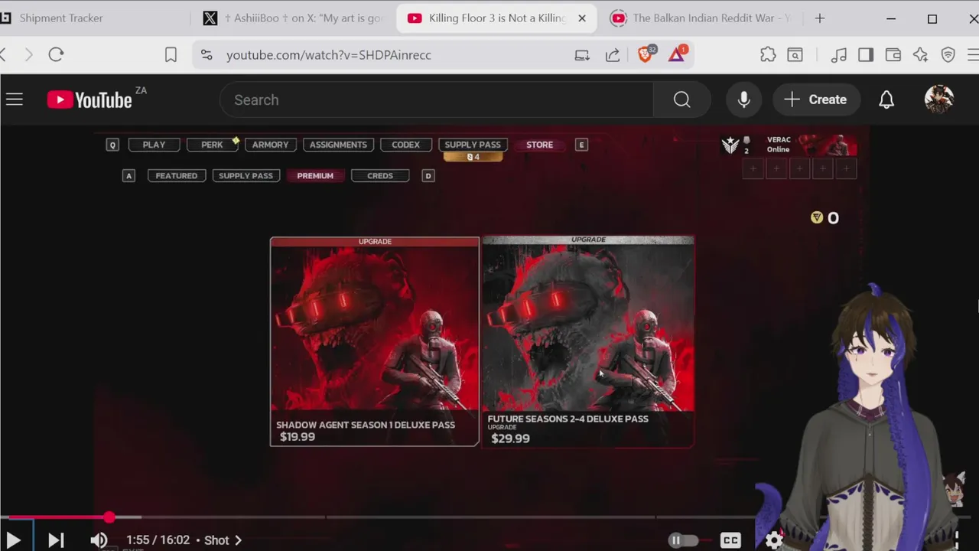Open the tab search toolbar icon
The height and width of the screenshot is (551, 979).
point(795,54)
